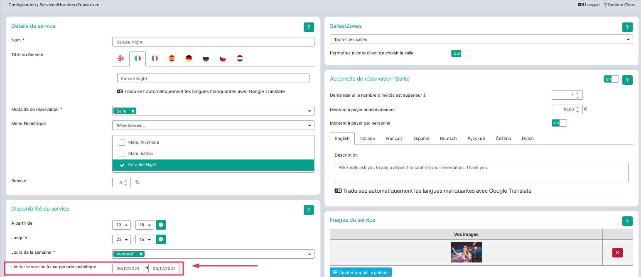
Task: Select the French flag title tab
Action: (x=155, y=59)
